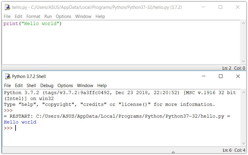Viewport: 248px width, 155px height.
Task: Click the hello.py editor title bar icon
Action: tap(7, 7)
